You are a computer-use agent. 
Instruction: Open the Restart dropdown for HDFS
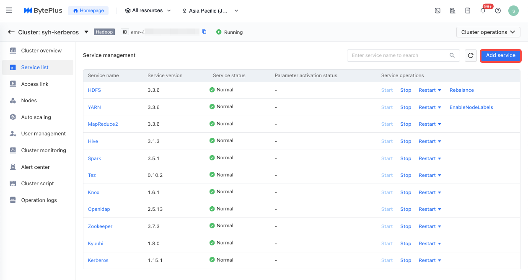pos(430,90)
